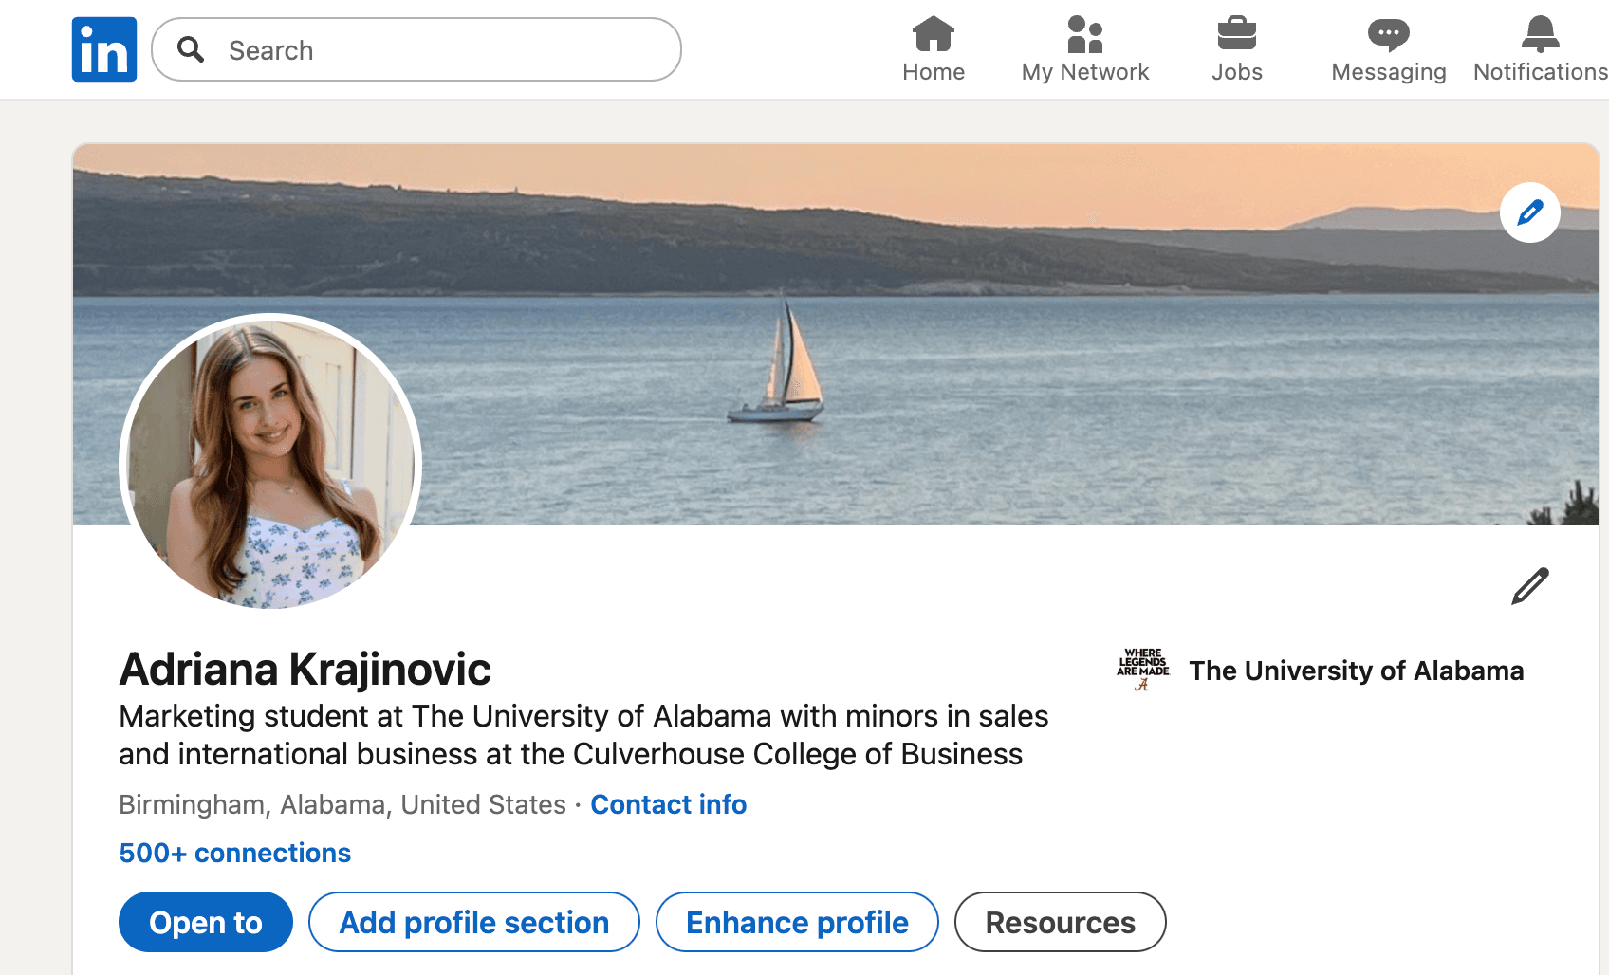This screenshot has height=975, width=1609.
Task: Select Enhance profile
Action: [x=797, y=921]
